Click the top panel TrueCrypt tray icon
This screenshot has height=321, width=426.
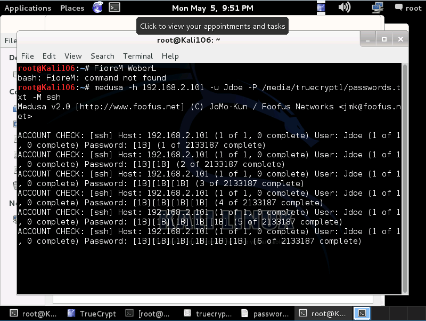[x=321, y=7]
